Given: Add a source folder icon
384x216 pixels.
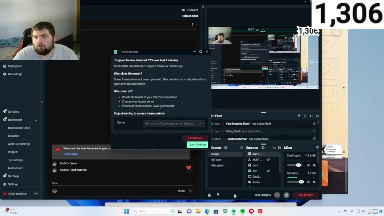Looking at the screenshot, I should pyautogui.click(x=279, y=148).
